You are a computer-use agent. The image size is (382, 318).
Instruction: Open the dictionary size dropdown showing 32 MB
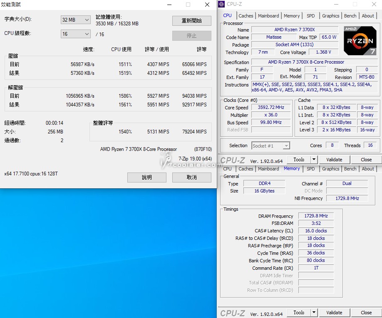[75, 20]
